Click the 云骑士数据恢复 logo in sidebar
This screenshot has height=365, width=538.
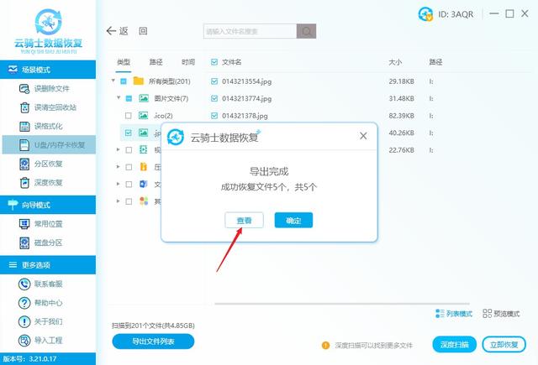[49, 31]
